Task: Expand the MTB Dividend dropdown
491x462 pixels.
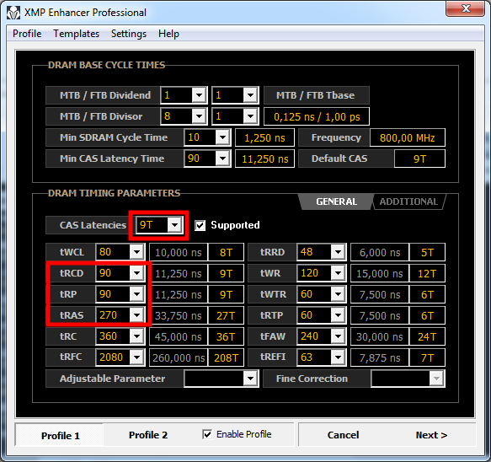Action: (199, 95)
